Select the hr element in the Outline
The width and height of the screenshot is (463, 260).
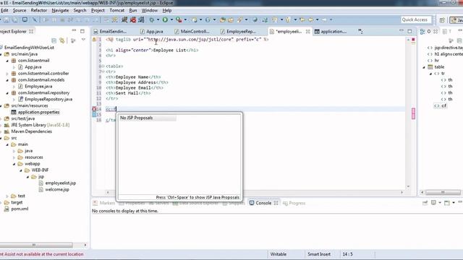click(436, 61)
